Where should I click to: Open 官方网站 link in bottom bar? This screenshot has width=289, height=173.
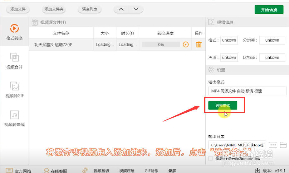pos(18,171)
